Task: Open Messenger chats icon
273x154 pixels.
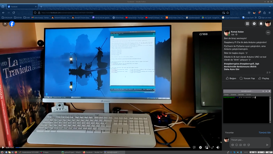Action: point(254,24)
